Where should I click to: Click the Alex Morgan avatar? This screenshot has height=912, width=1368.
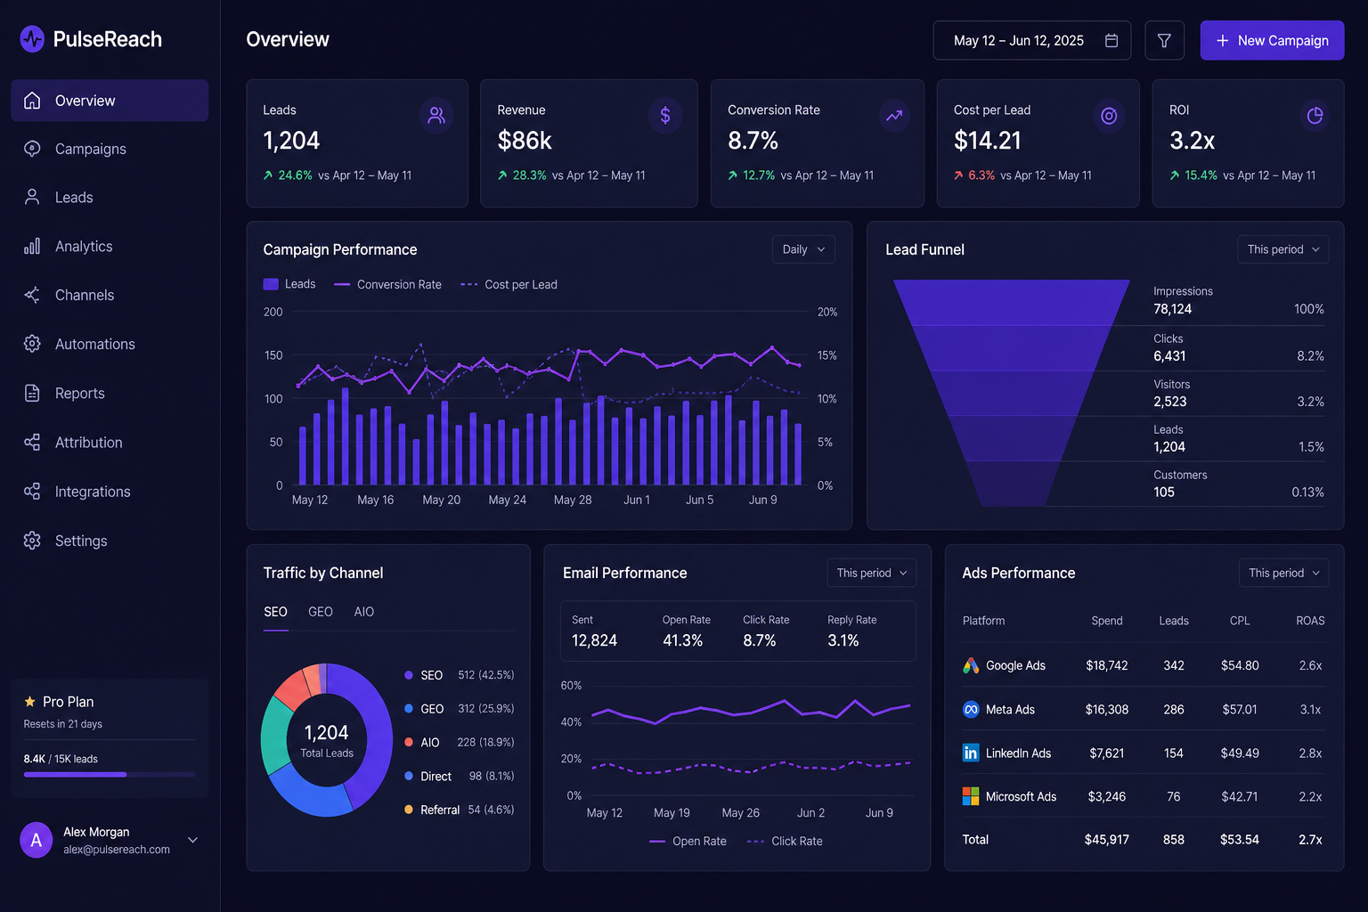pyautogui.click(x=37, y=840)
